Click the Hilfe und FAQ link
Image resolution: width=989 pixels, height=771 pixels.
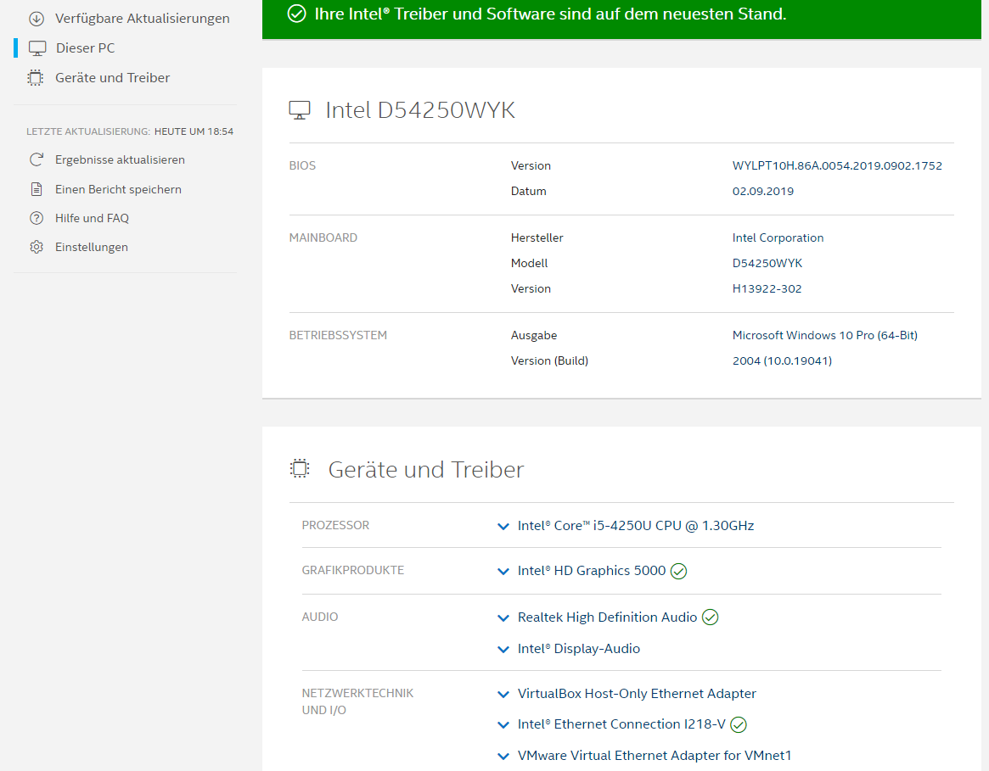tap(92, 218)
